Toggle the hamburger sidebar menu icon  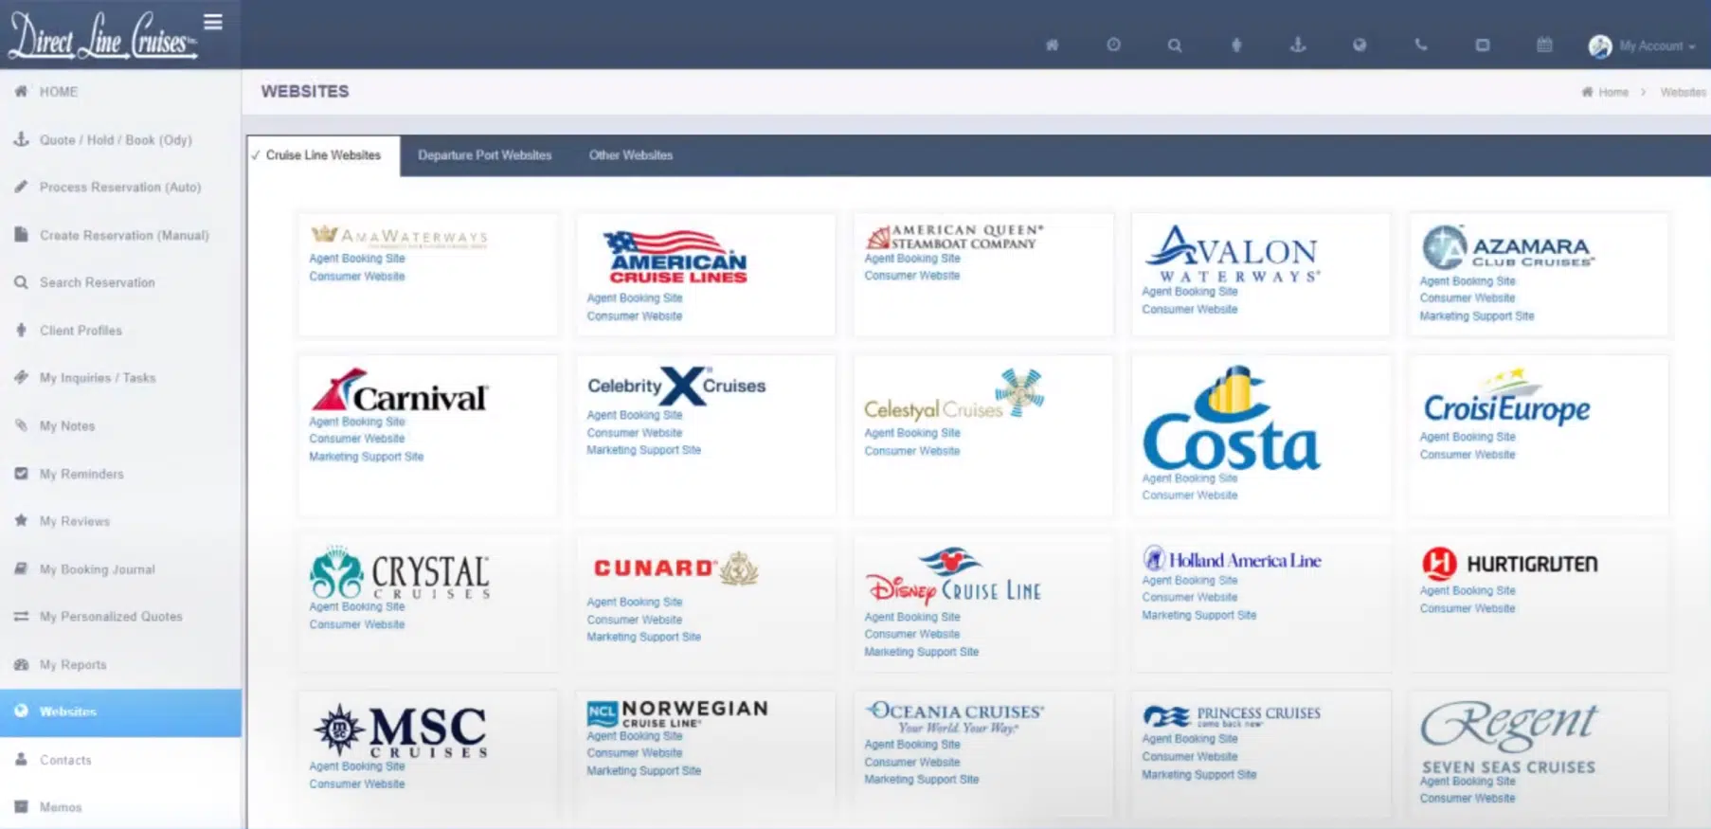click(x=213, y=22)
